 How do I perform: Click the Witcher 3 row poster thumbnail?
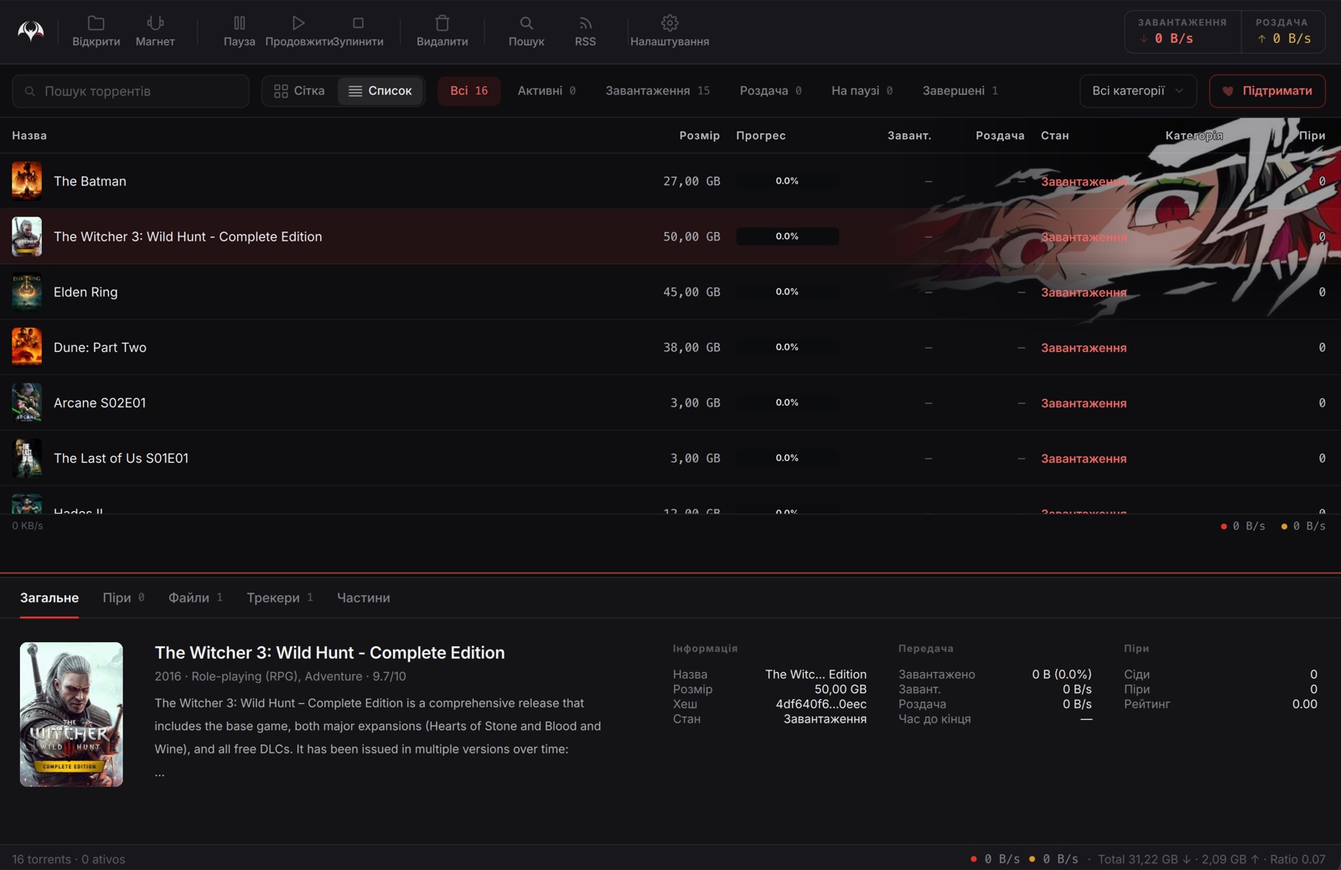[x=27, y=236]
